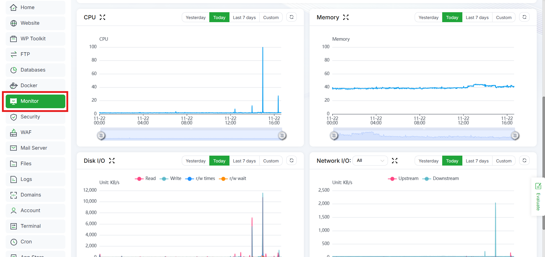
Task: Click the CPU usage spike on the chart
Action: tap(263, 80)
